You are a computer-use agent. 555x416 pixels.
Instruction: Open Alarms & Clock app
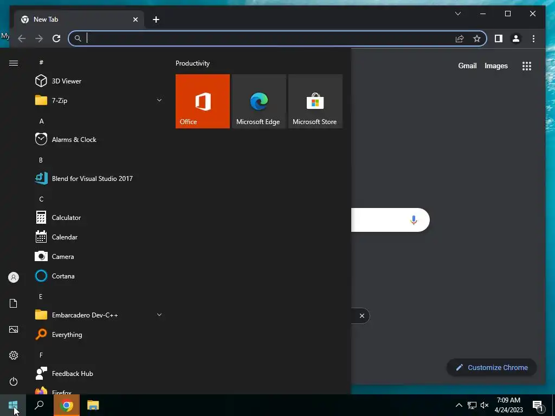tap(99, 139)
